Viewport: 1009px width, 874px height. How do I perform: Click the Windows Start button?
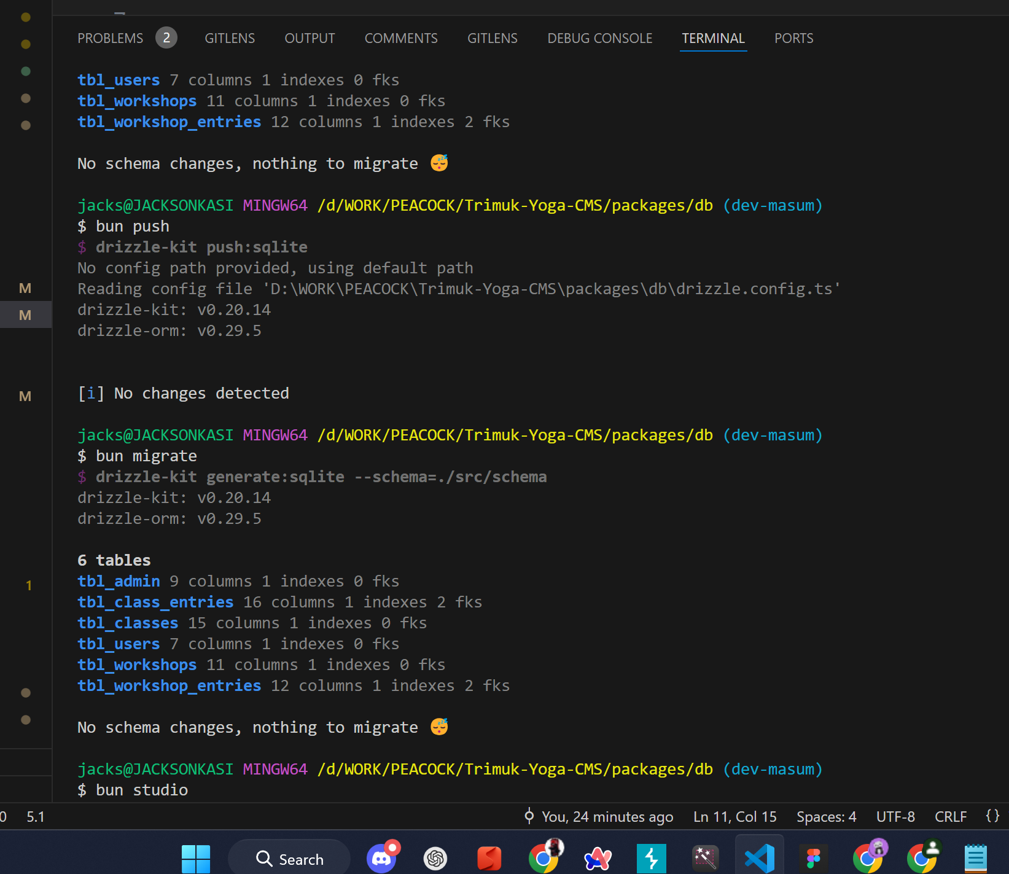195,857
